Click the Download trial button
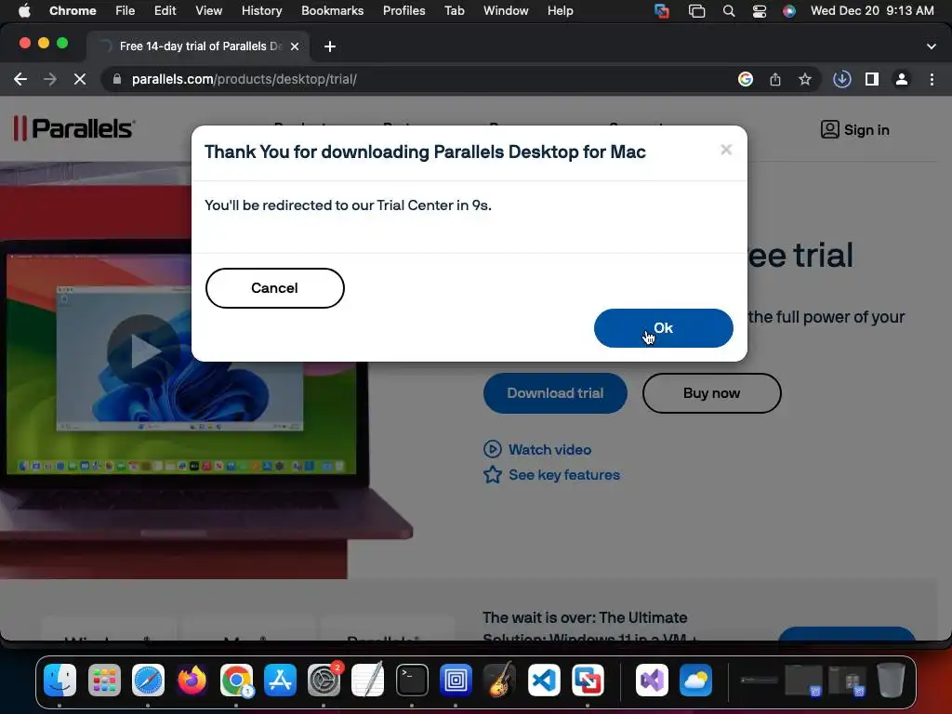Viewport: 952px width, 714px height. point(555,393)
